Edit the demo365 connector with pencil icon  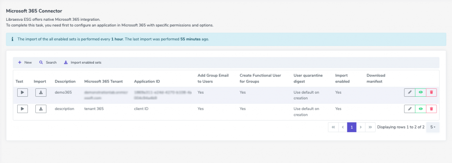410,92
